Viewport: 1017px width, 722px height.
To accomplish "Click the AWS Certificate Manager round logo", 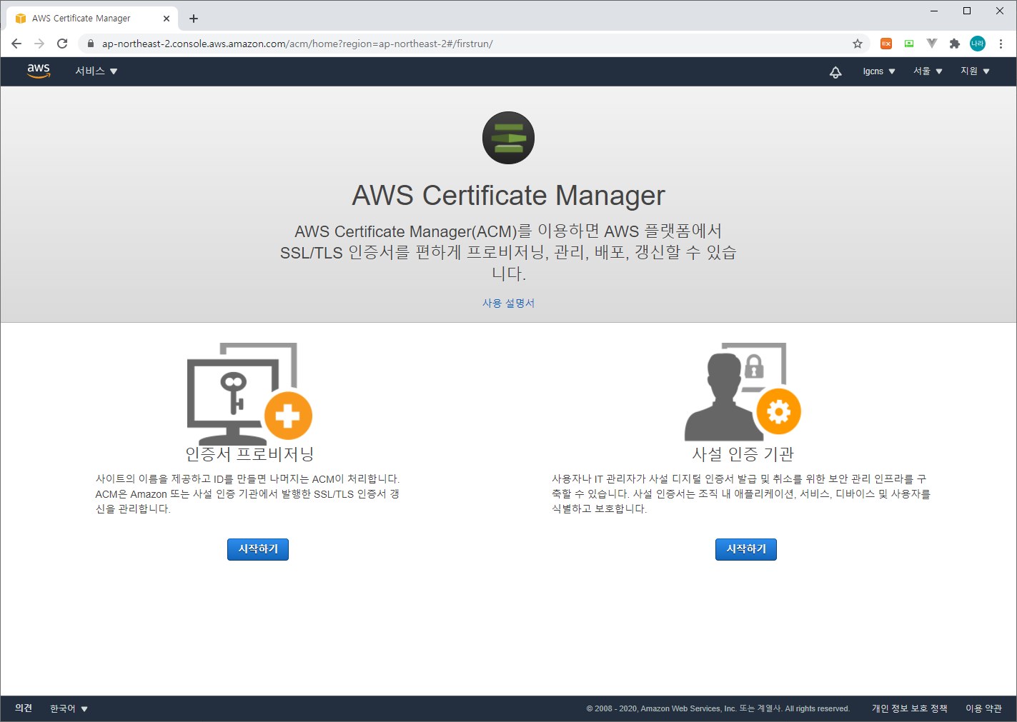I will [x=508, y=138].
